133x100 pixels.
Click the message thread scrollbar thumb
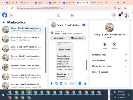pos(87,65)
